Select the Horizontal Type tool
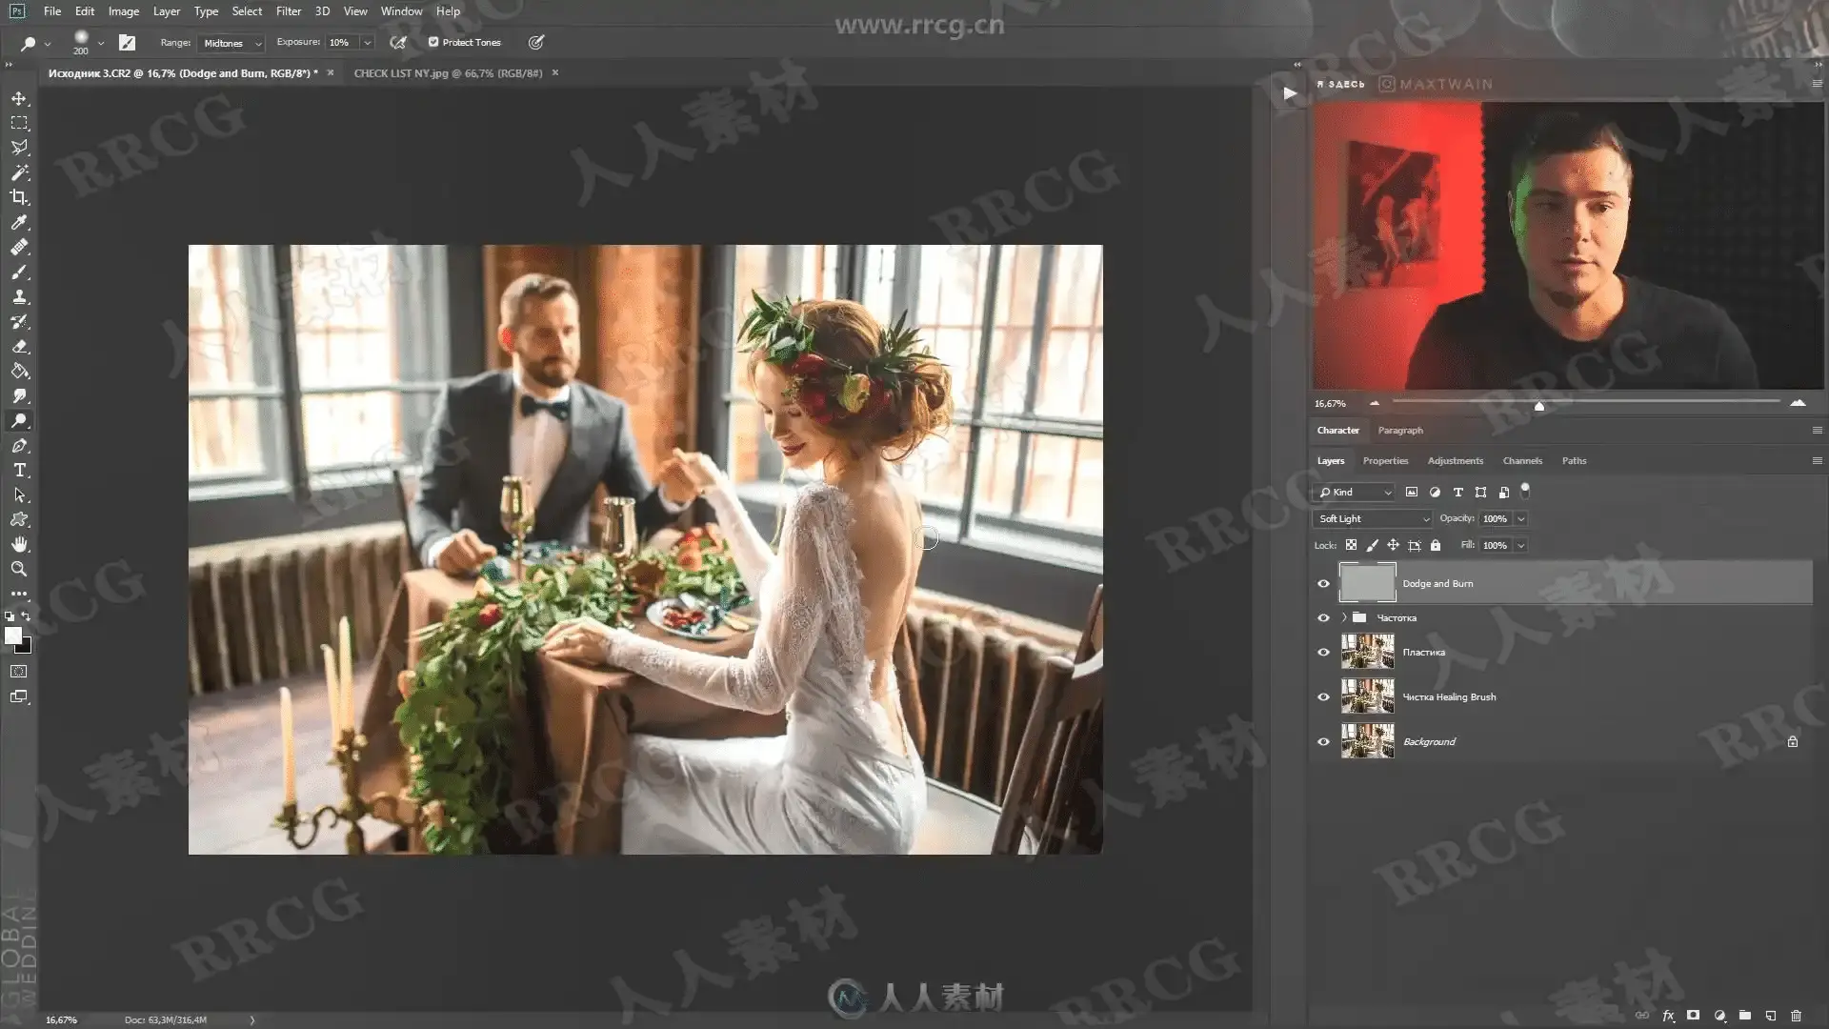1829x1029 pixels. pos(19,471)
